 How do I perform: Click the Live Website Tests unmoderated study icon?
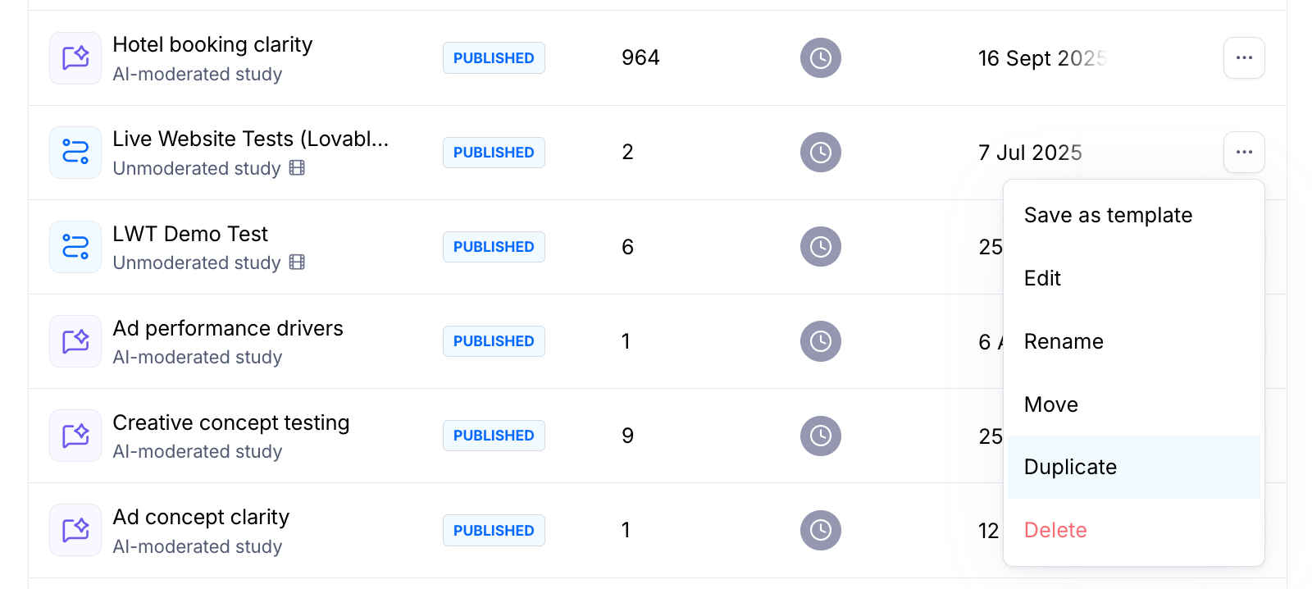(75, 153)
